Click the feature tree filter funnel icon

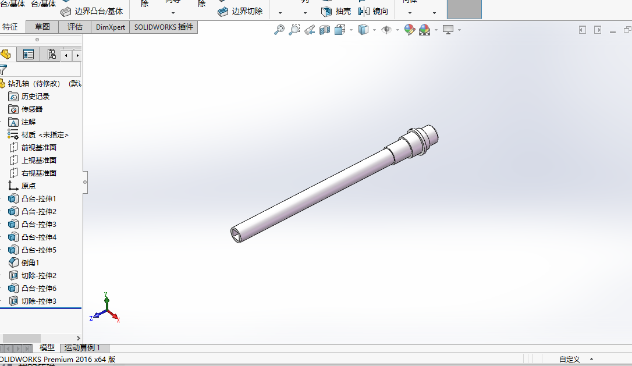[3, 70]
